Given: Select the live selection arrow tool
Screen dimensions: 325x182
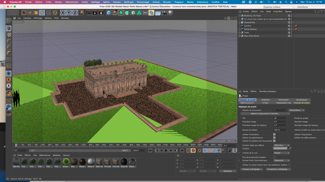Looking at the screenshot, I should 24,13.
